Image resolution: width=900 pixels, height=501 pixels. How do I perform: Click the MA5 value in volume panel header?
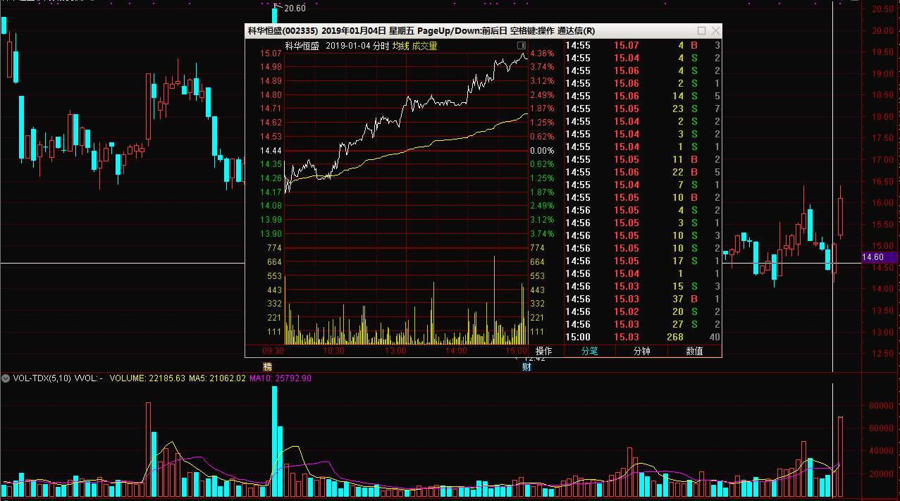pyautogui.click(x=217, y=378)
